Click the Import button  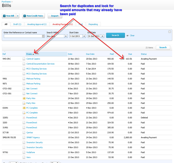pos(55,16)
